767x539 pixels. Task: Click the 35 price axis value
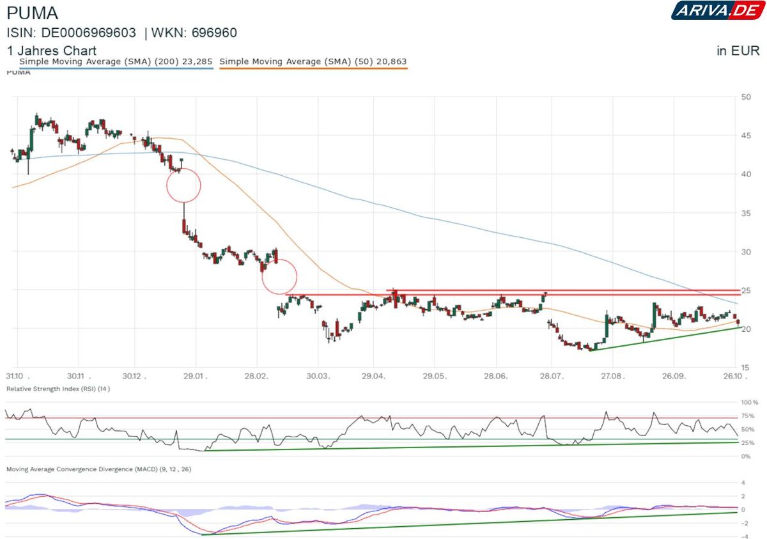pos(745,213)
